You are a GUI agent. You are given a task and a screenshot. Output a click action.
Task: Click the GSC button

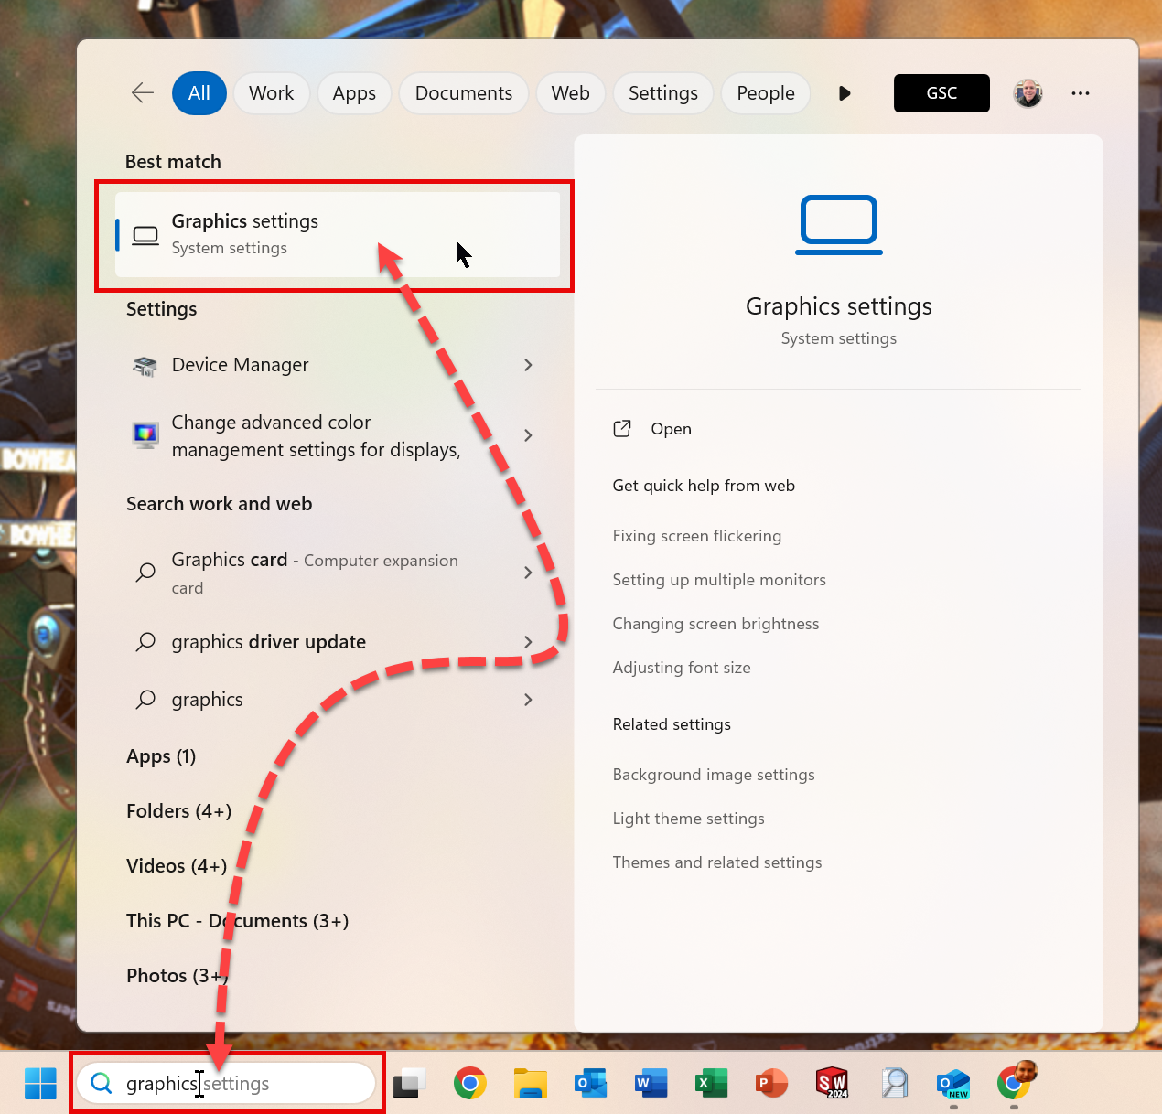click(941, 92)
